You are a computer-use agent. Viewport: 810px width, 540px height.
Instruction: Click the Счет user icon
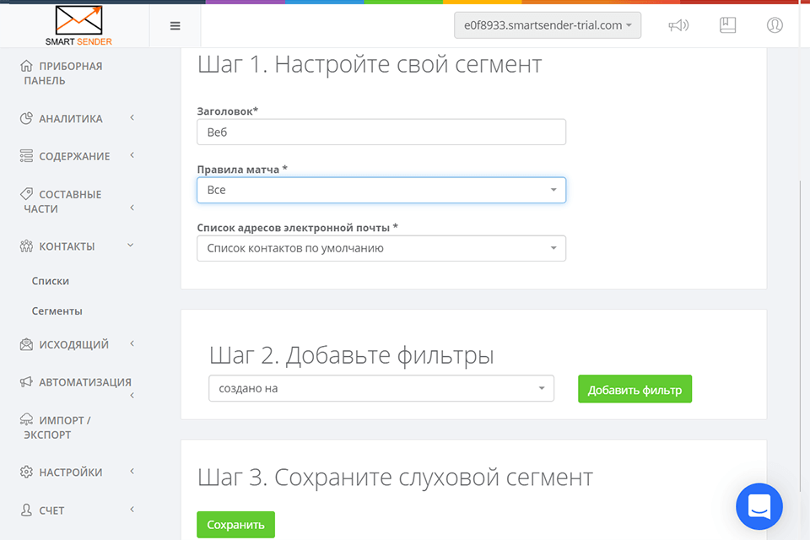[26, 510]
